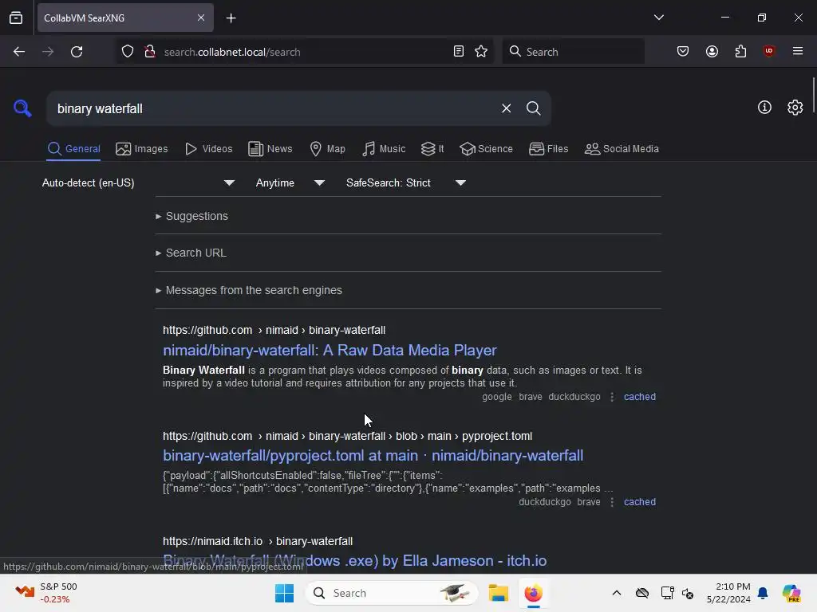
Task: Click the page vertical scrollbar
Action: point(813,94)
